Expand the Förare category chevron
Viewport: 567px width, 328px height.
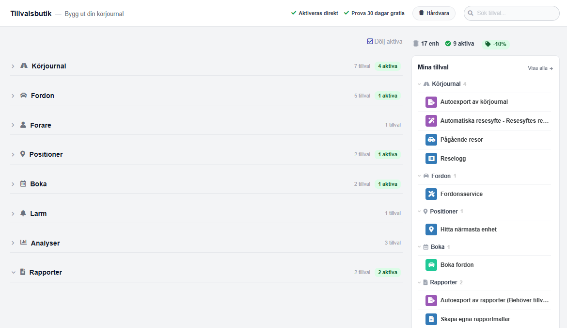13,125
